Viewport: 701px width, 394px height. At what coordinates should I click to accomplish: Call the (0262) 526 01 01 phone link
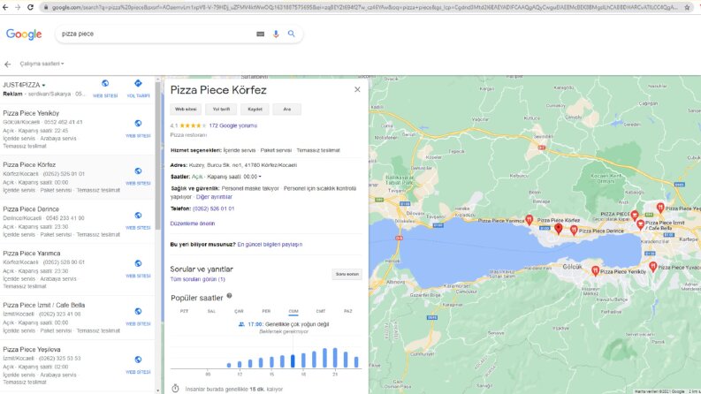213,208
